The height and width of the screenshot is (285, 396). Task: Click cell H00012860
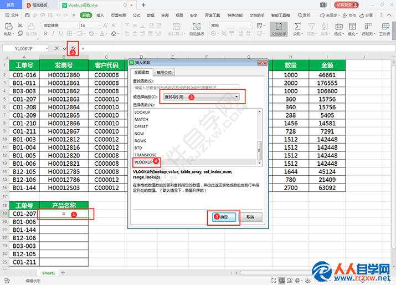coord(64,75)
